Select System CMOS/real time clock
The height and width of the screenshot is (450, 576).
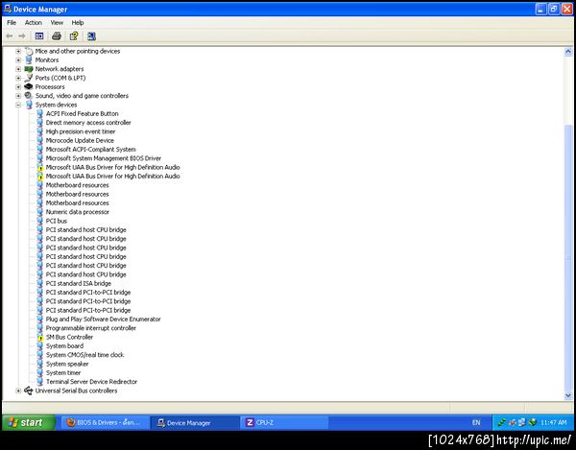pos(84,355)
